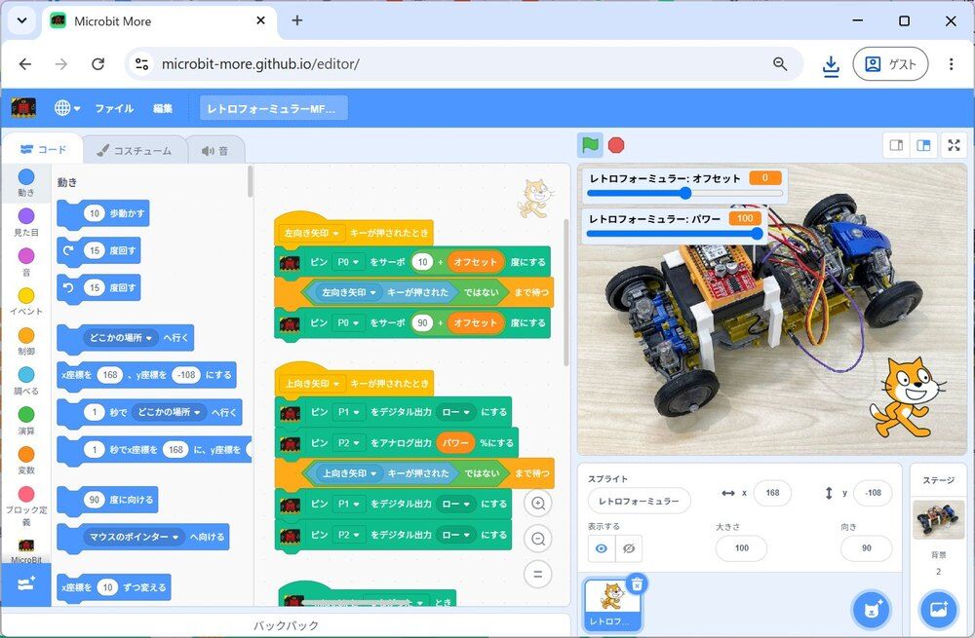Open the 編集 menu
This screenshot has height=638, width=975.
[163, 108]
